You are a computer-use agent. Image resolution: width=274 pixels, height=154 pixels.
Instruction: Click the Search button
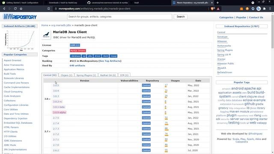click(181, 17)
